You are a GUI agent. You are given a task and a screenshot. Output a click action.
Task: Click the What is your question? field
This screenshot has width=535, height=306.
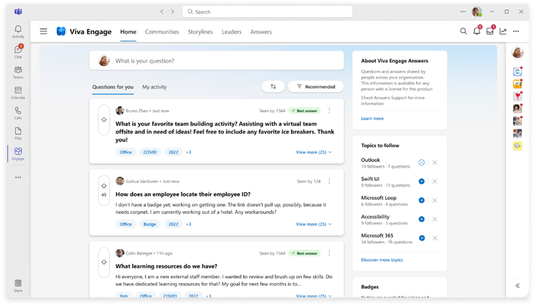coord(216,60)
